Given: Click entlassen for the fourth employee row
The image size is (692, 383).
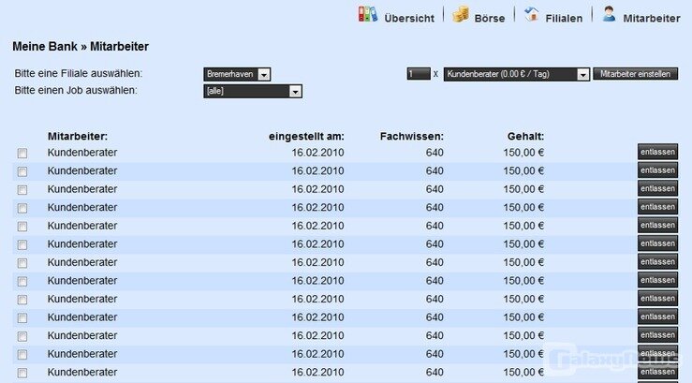Looking at the screenshot, I should click(657, 207).
